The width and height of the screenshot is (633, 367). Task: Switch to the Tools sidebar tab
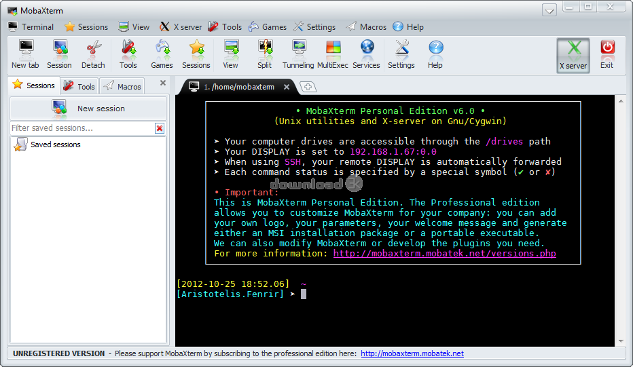(x=79, y=86)
